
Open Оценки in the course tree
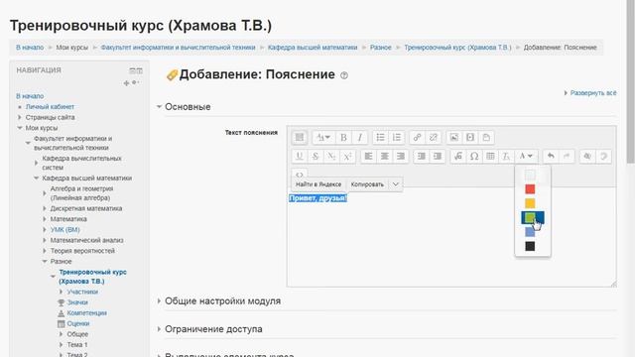[78, 323]
